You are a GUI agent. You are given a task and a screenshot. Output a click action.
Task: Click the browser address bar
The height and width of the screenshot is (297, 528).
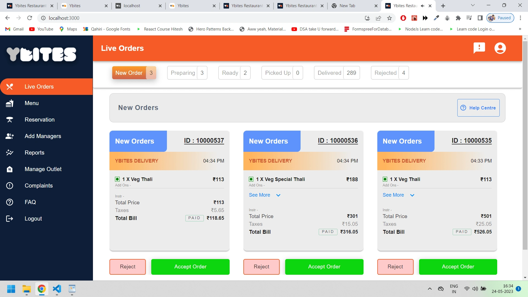[x=193, y=18]
